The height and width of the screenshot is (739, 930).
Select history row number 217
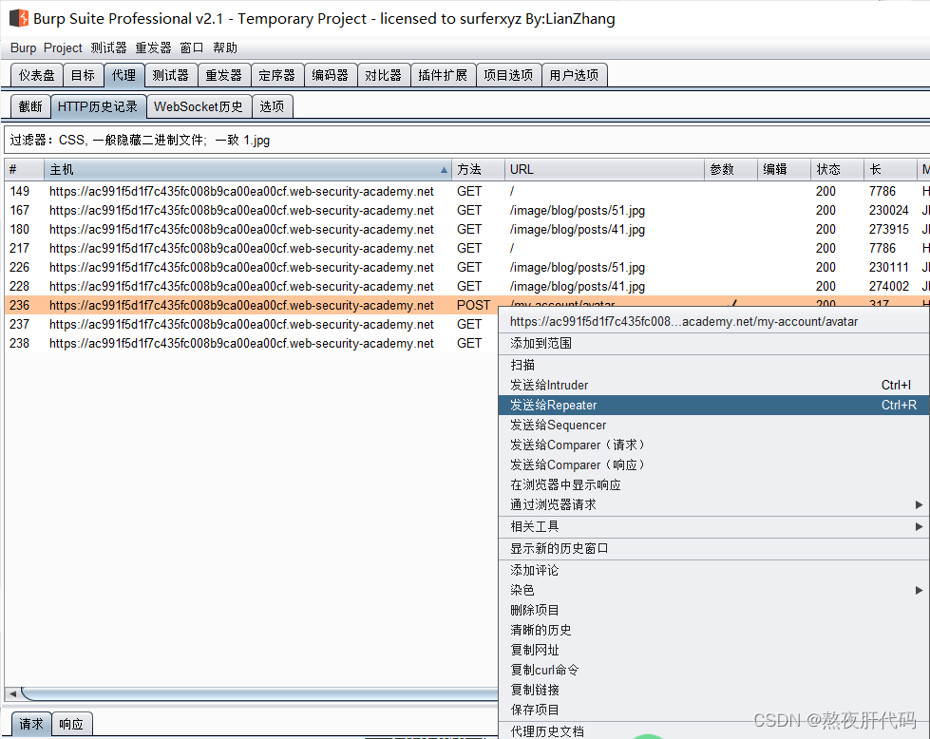point(467,248)
